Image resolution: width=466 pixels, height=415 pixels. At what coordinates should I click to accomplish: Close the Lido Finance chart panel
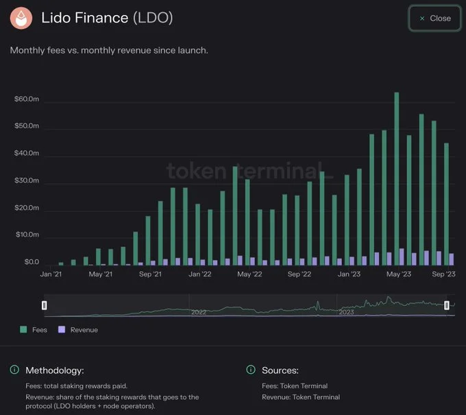coord(434,19)
